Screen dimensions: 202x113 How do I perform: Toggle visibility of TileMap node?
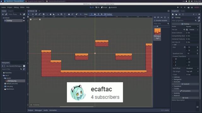24,21
